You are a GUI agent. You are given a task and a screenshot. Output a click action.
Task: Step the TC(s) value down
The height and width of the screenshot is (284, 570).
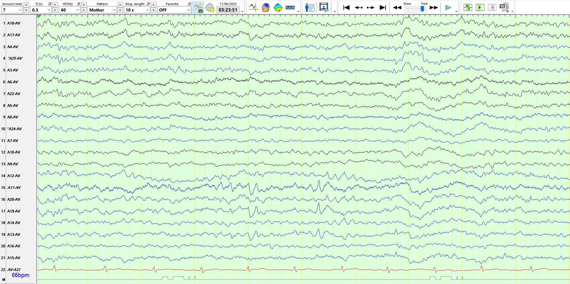[x=55, y=10]
